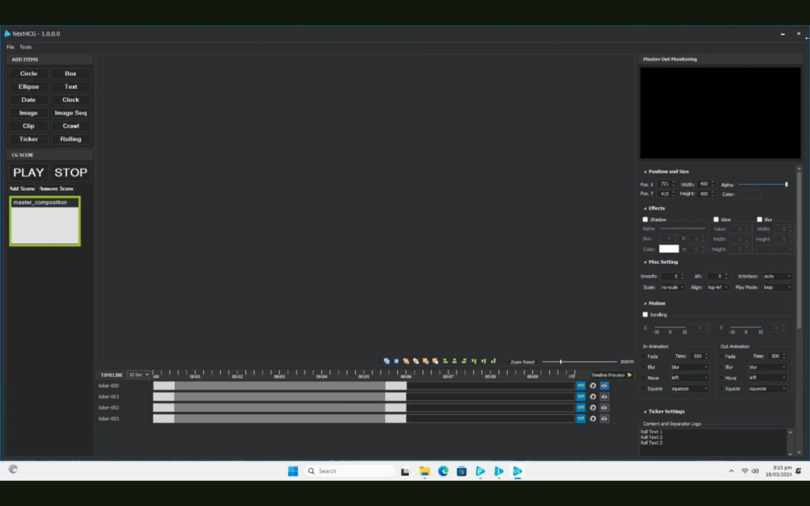Screen dimensions: 810x506
Task: Click the link icon on ticker-003 row
Action: [x=581, y=419]
